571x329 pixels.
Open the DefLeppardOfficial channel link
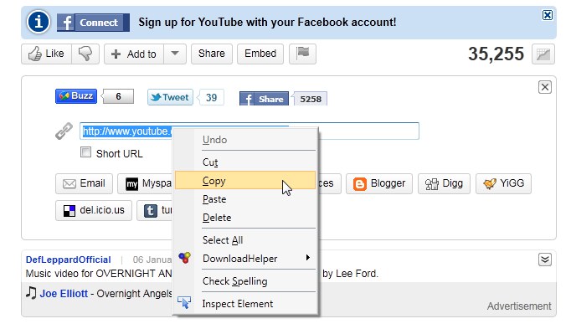click(x=68, y=260)
